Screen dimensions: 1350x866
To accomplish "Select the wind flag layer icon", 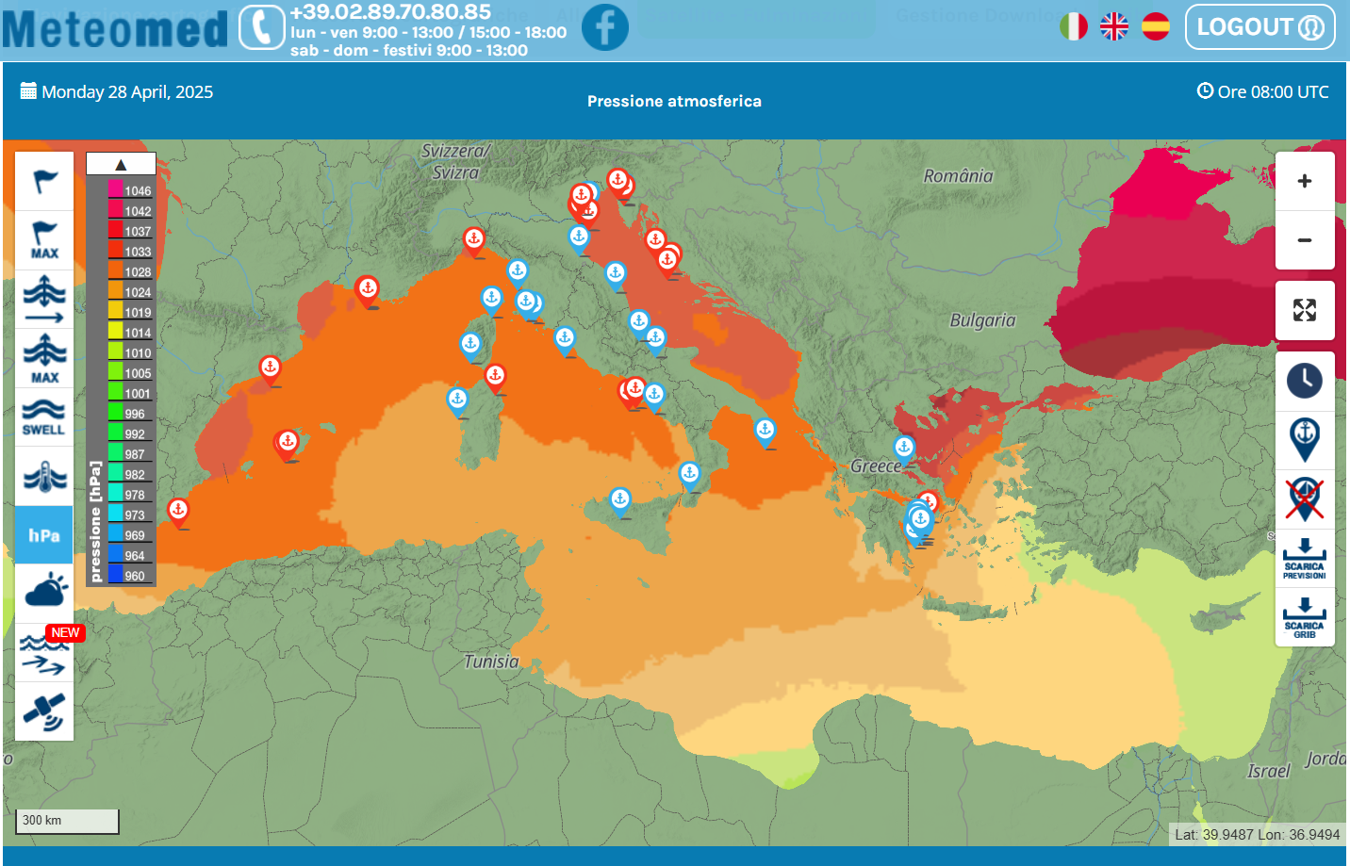I will tap(44, 181).
